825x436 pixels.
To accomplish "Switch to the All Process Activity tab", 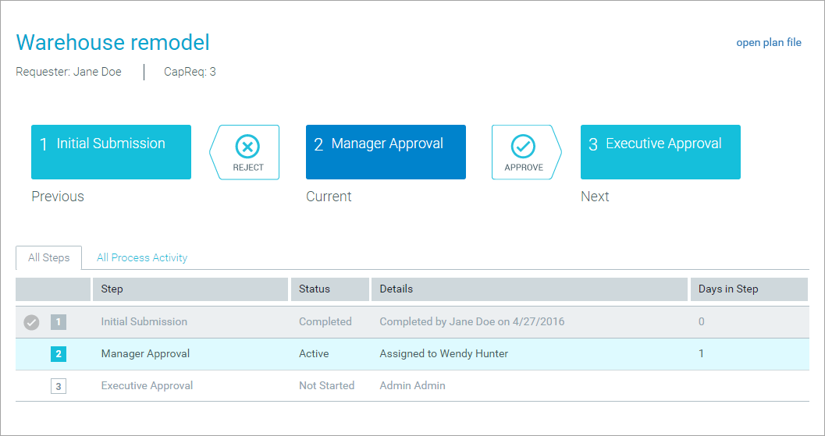I will pyautogui.click(x=142, y=258).
